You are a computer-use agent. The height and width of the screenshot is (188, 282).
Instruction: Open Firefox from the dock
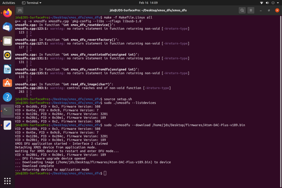pyautogui.click(x=7, y=13)
